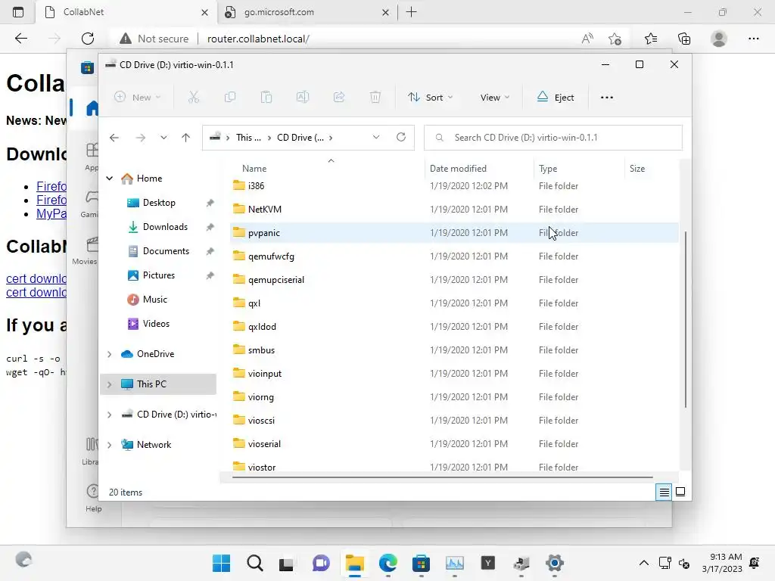The height and width of the screenshot is (581, 775).
Task: Click the Share icon in Explorer toolbar
Action: [339, 98]
